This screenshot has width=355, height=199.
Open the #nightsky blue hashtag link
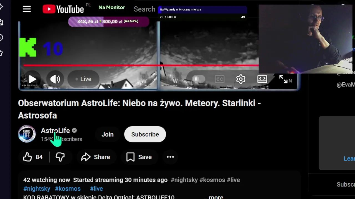point(37,189)
